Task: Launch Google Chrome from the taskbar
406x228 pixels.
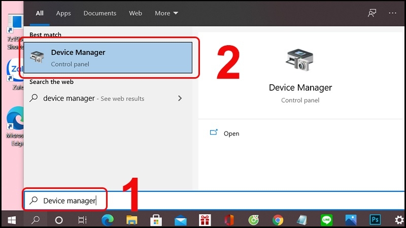Action: pos(278,220)
